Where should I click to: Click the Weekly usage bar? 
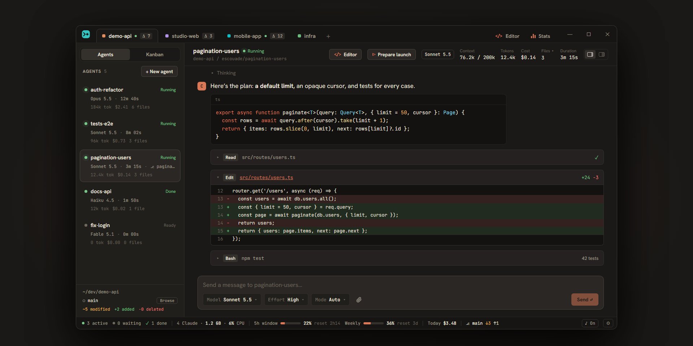374,323
